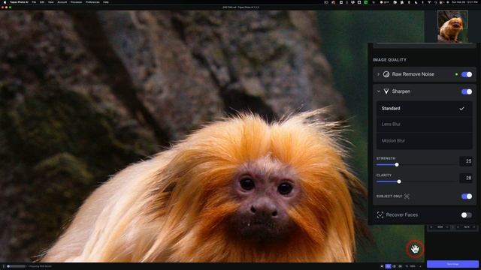Enable the Recover Faces toggle
This screenshot has width=481, height=270.
pyautogui.click(x=467, y=215)
